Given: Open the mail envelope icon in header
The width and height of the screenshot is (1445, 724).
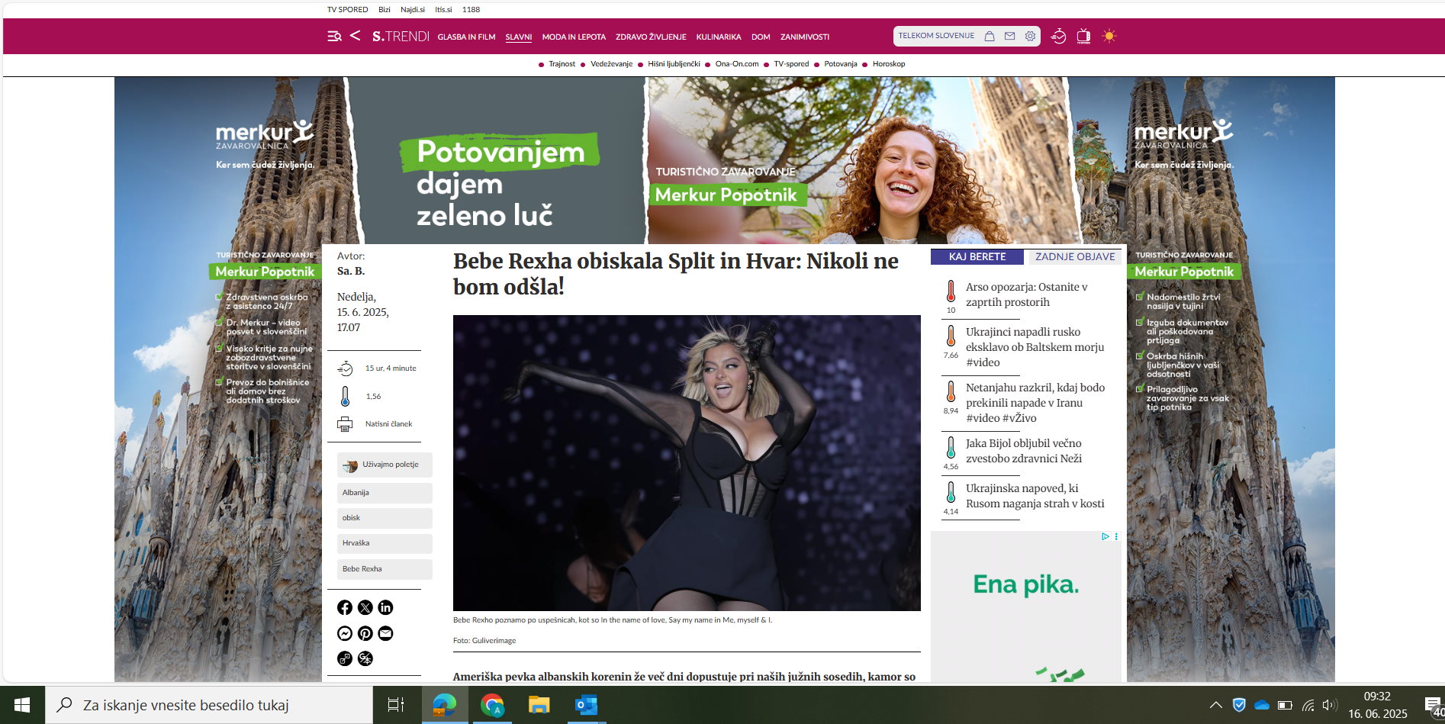Looking at the screenshot, I should click(1009, 36).
